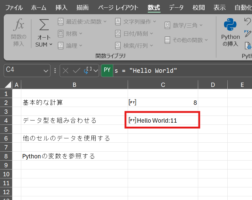252x200 pixels.
Task: Select cell C2 showing value 8
Action: (163, 103)
